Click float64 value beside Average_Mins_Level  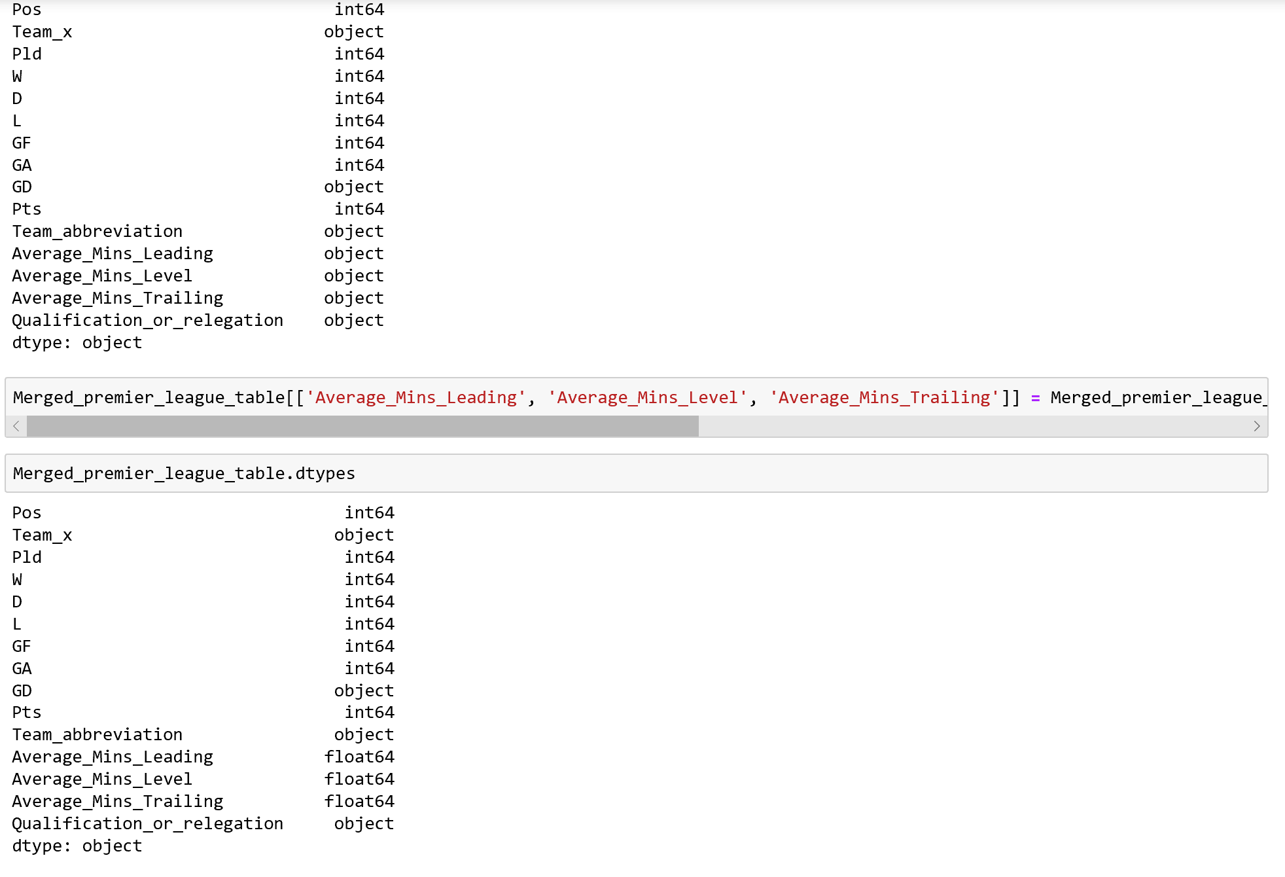click(x=359, y=779)
